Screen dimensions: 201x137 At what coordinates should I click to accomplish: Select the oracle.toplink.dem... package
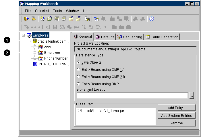[x=53, y=41]
